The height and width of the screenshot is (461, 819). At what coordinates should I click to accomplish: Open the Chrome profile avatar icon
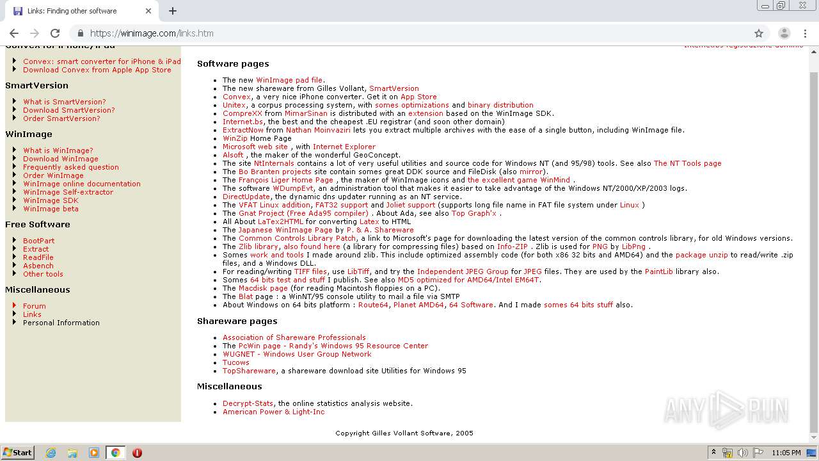click(784, 33)
